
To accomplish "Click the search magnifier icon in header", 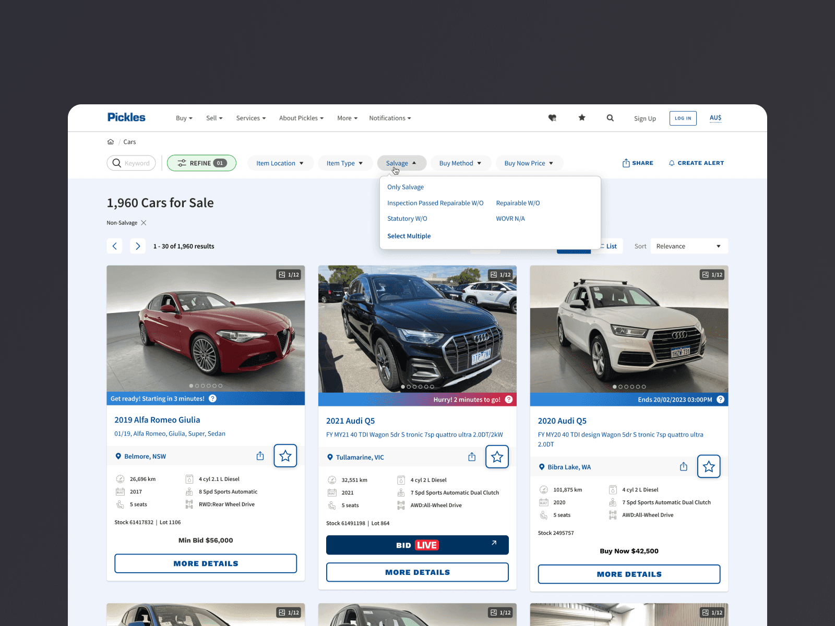I will 610,118.
